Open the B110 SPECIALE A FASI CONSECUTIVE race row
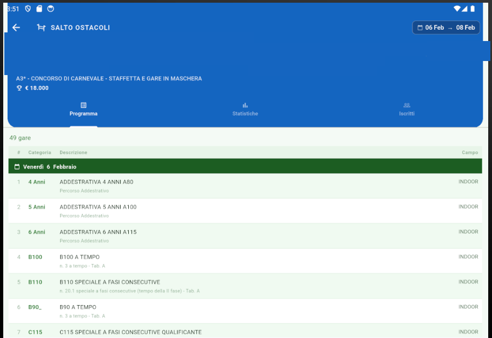Screen dimensions: 492x338 [245, 286]
